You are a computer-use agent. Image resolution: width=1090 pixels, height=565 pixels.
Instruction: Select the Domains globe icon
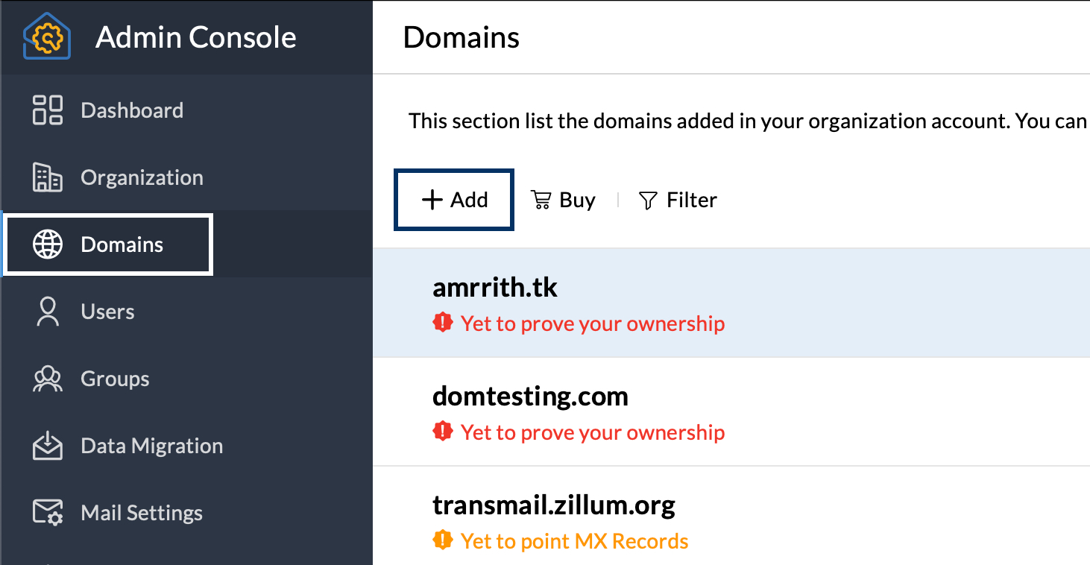click(x=46, y=244)
